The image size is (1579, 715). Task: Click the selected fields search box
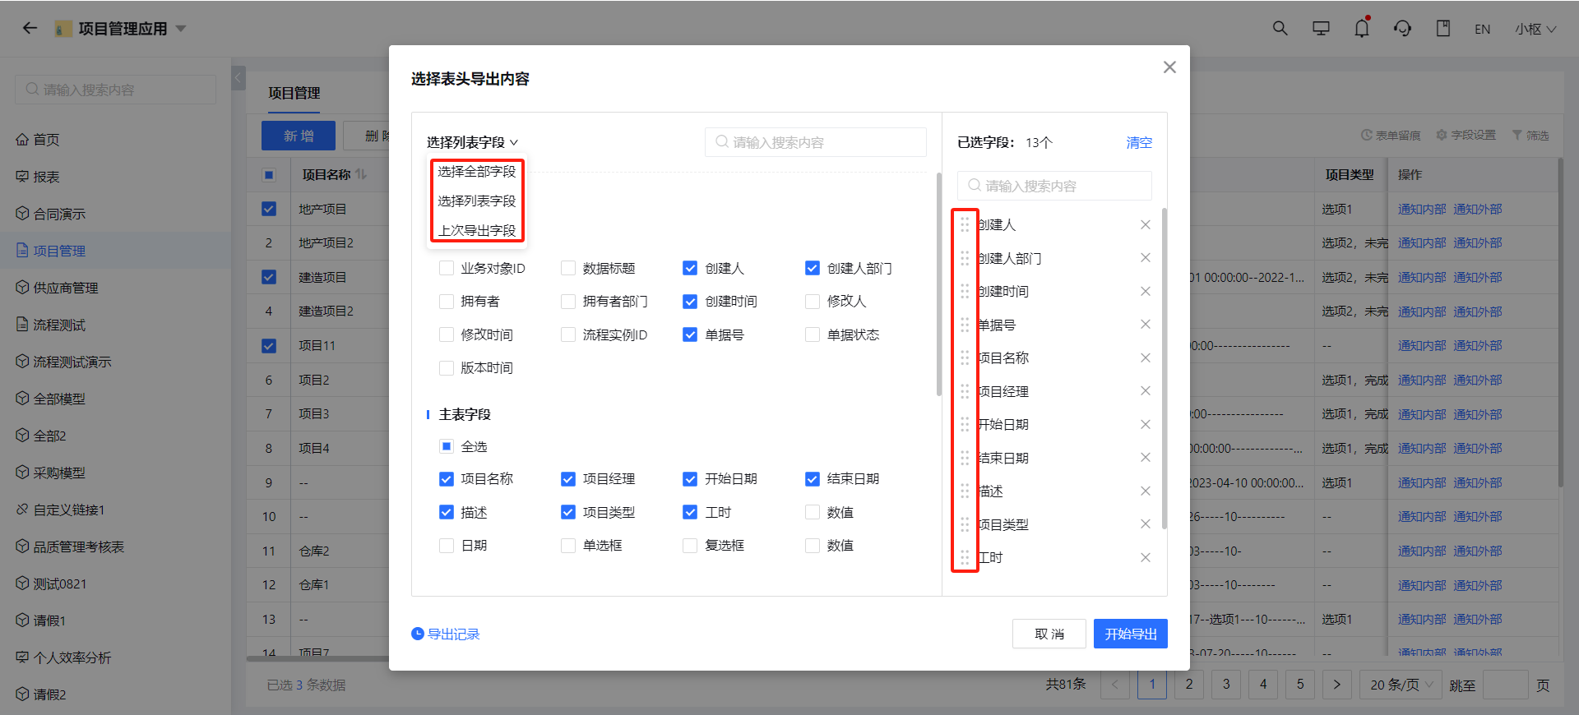(x=1054, y=186)
